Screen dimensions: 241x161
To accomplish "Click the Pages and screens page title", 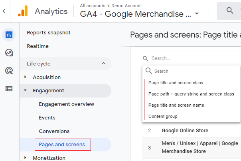I will pos(186,35).
